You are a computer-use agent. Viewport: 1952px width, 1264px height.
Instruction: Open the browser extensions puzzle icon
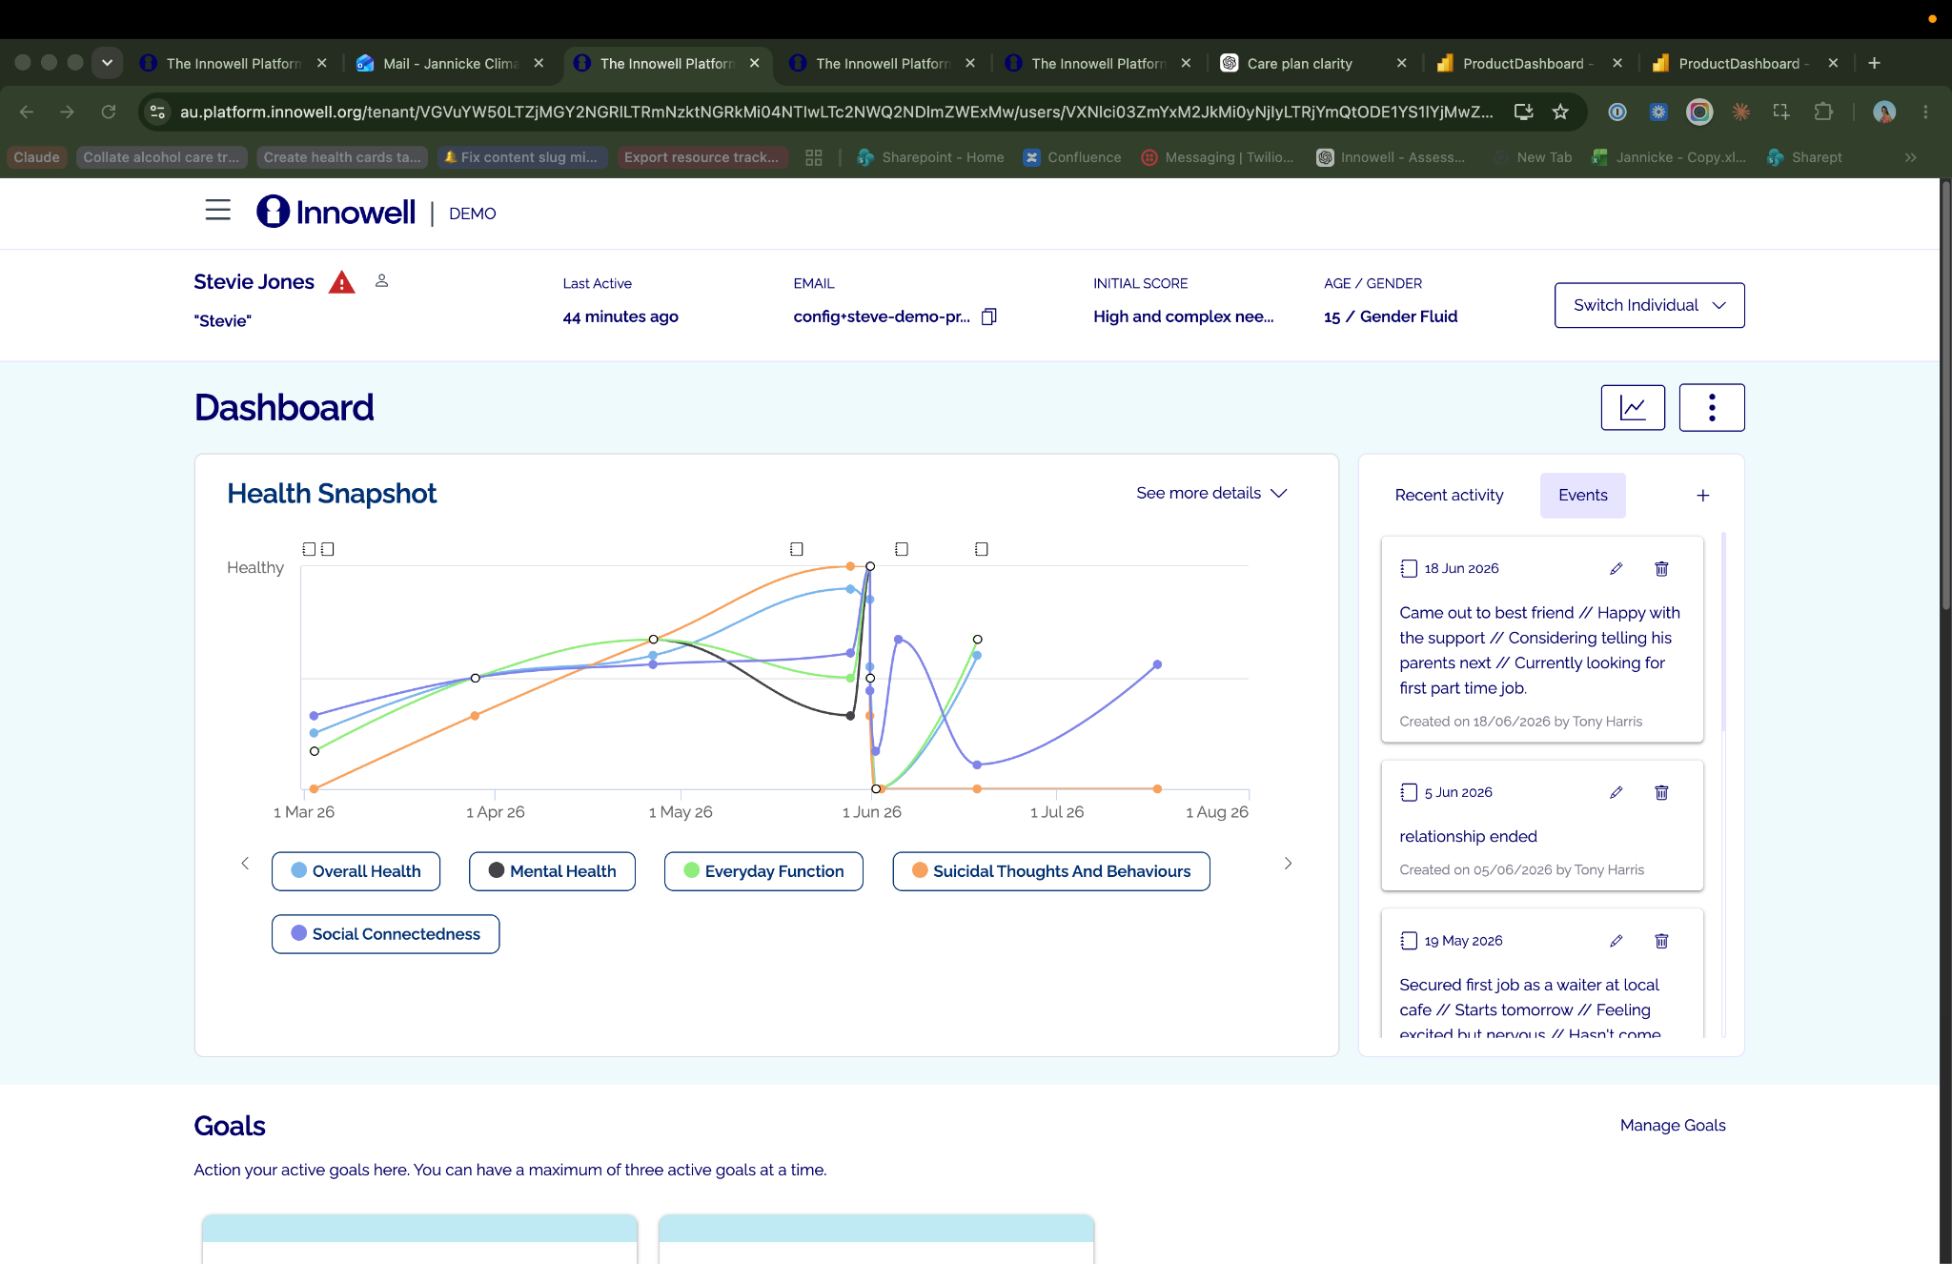tap(1823, 112)
